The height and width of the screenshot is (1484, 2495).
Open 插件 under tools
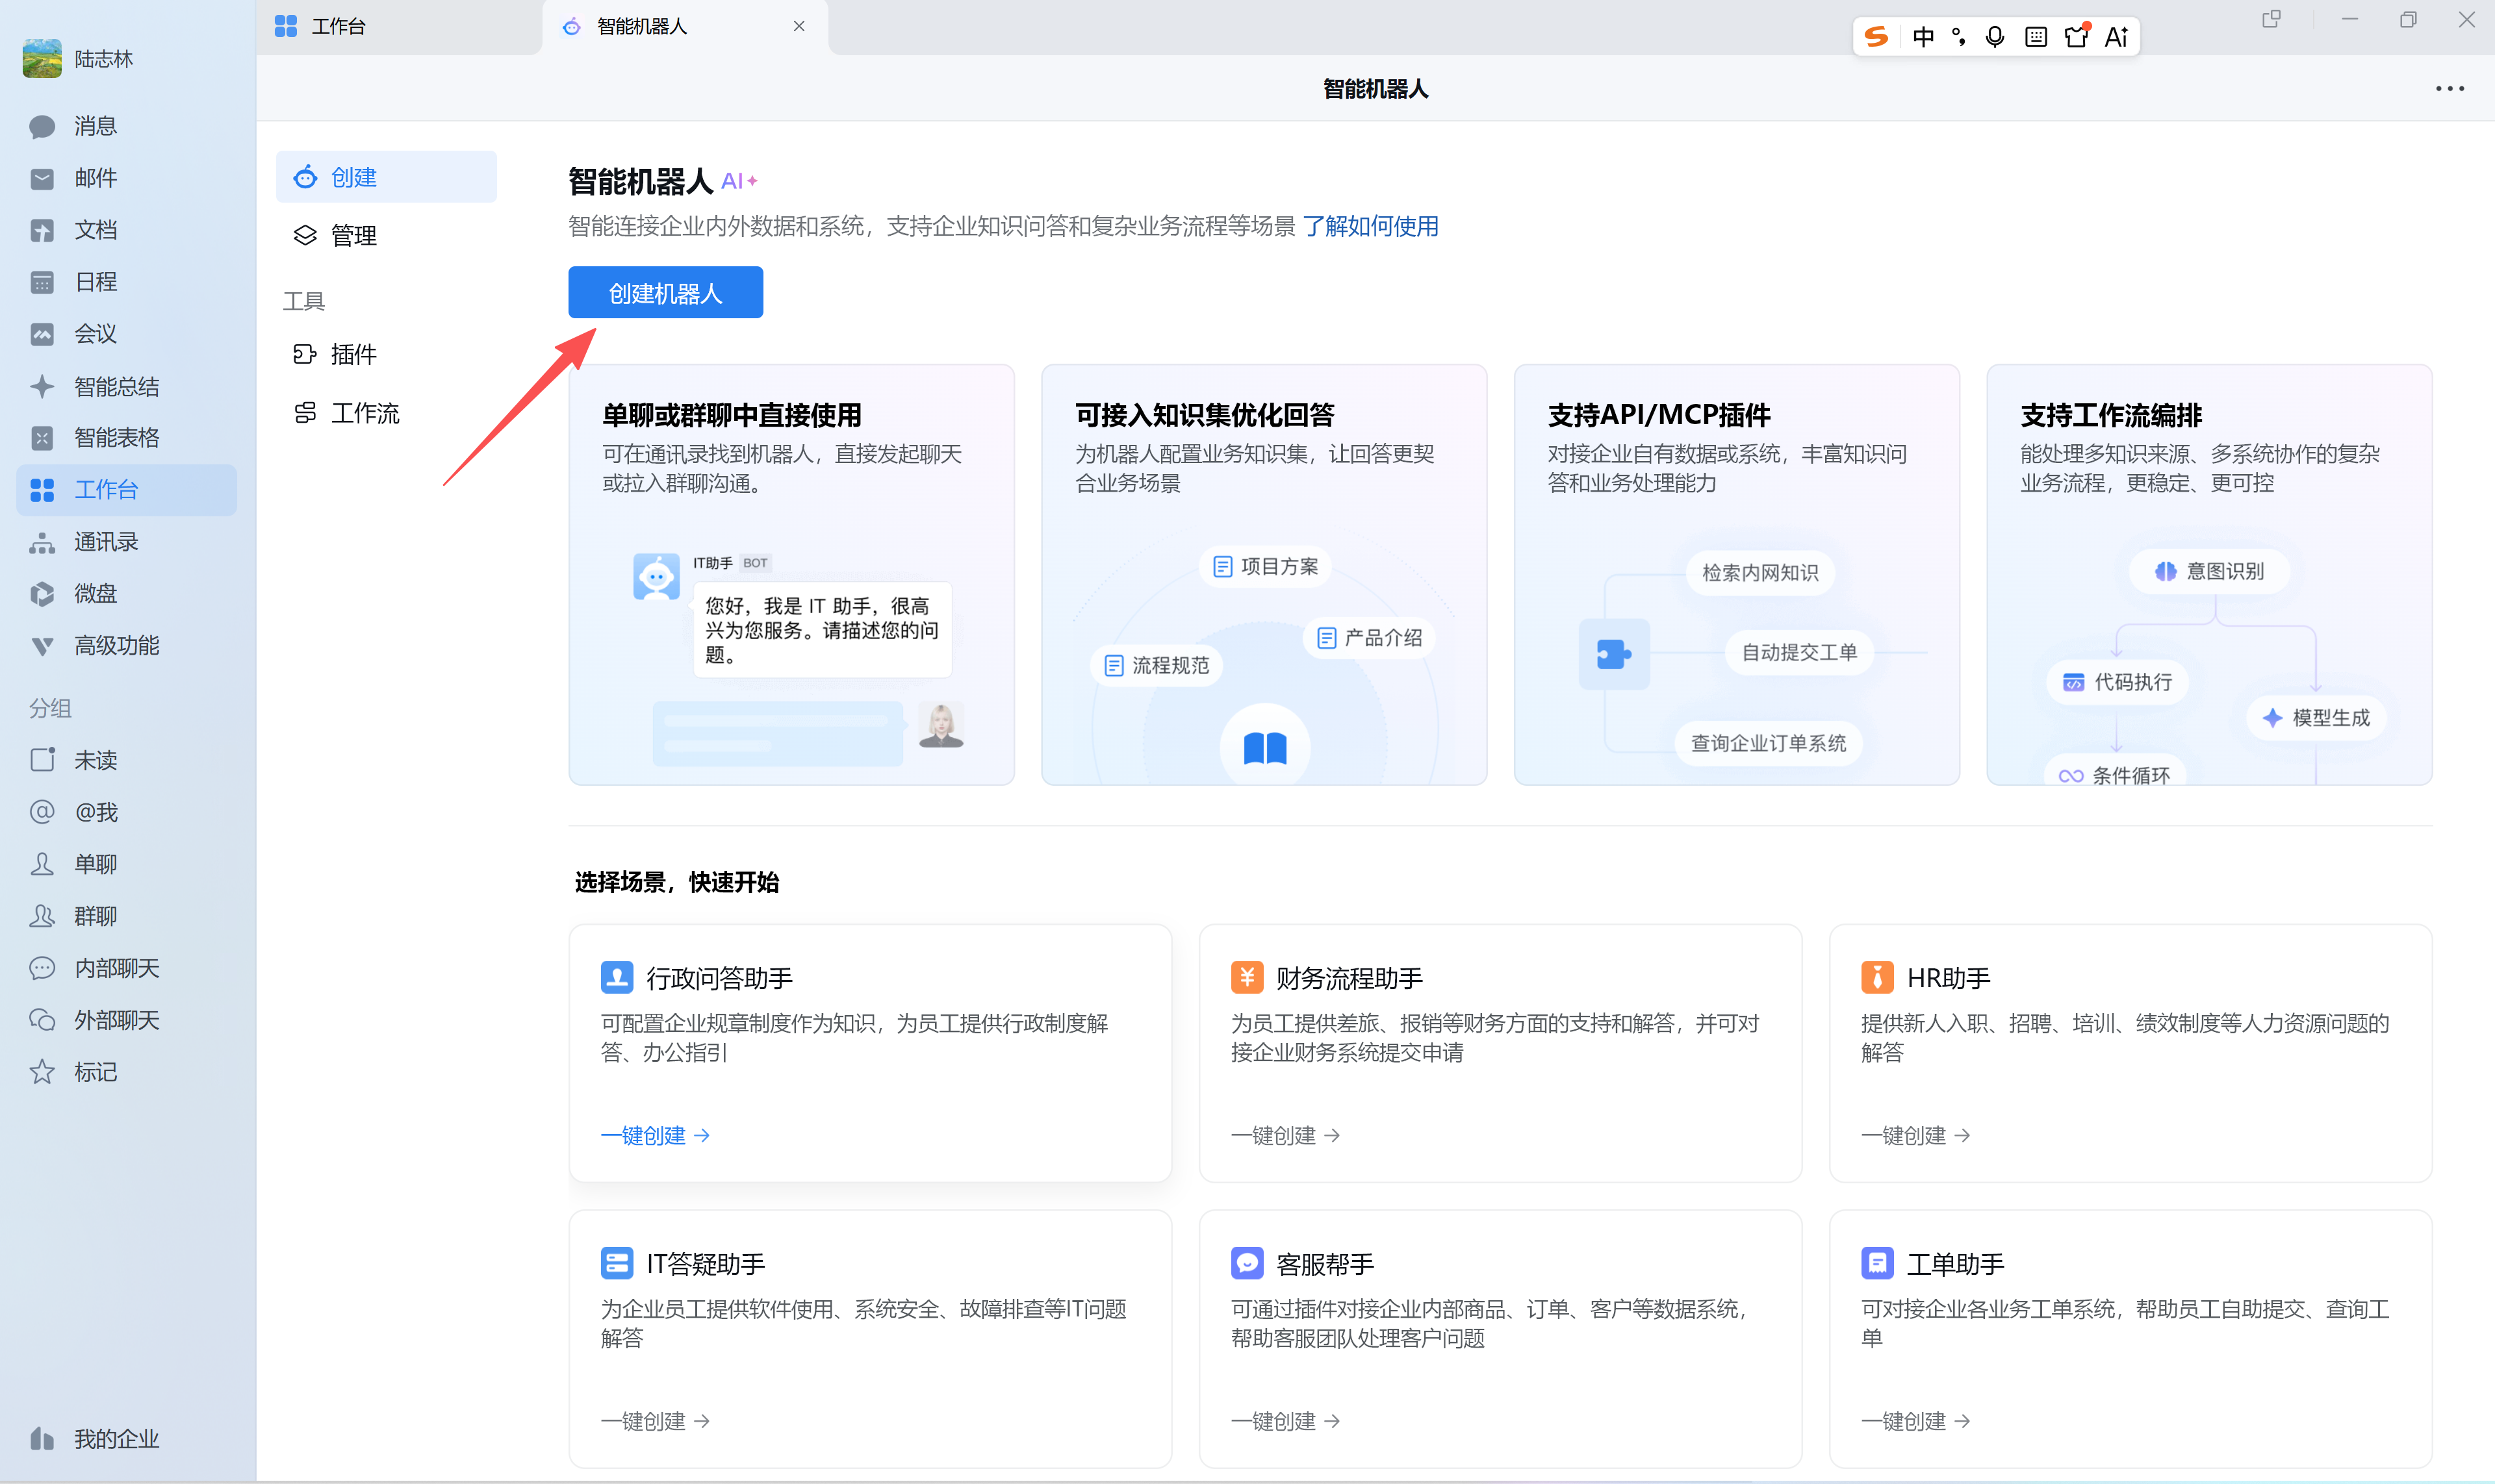point(386,354)
